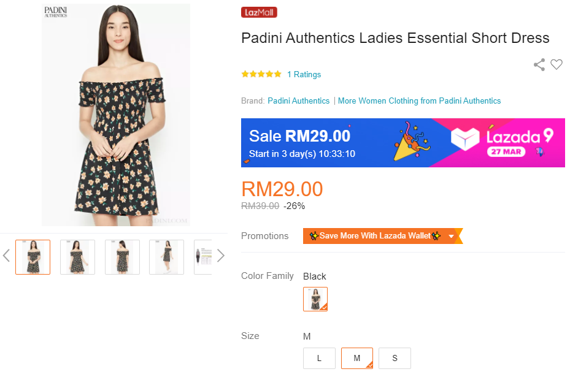Click the share icon

click(x=539, y=64)
